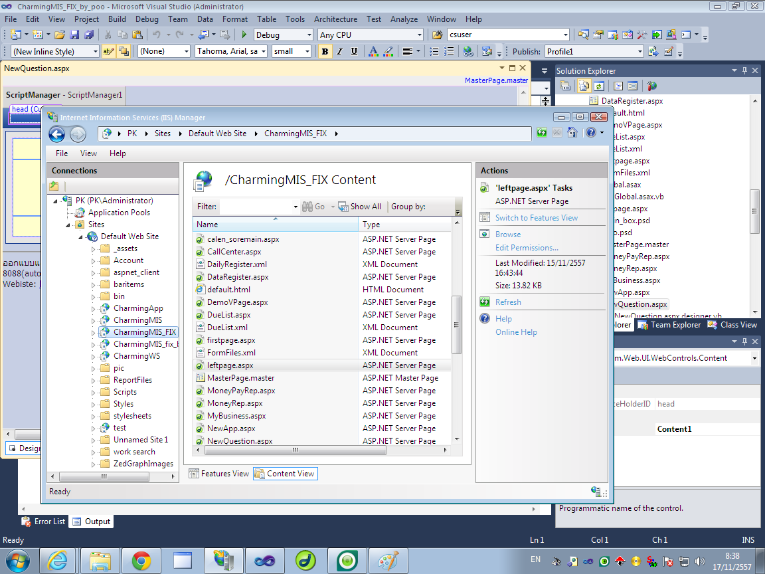Click the Show All button in IIS filter bar

click(360, 207)
